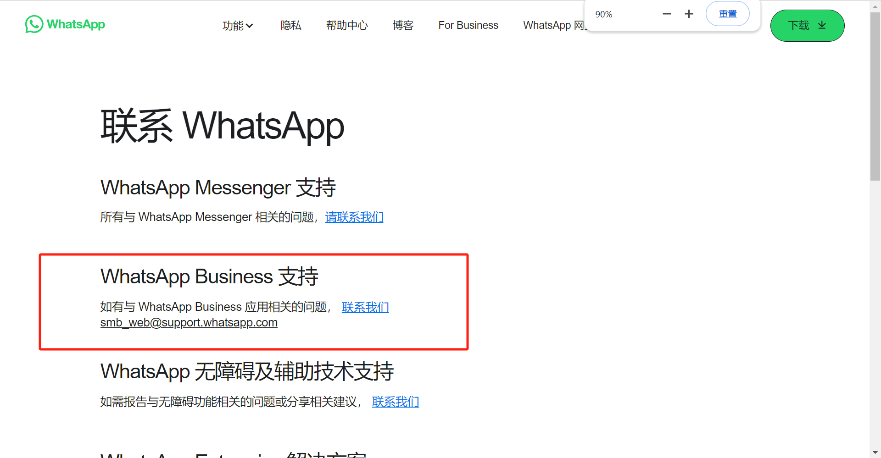Open the 隐私 menu item
This screenshot has width=881, height=458.
tap(291, 26)
